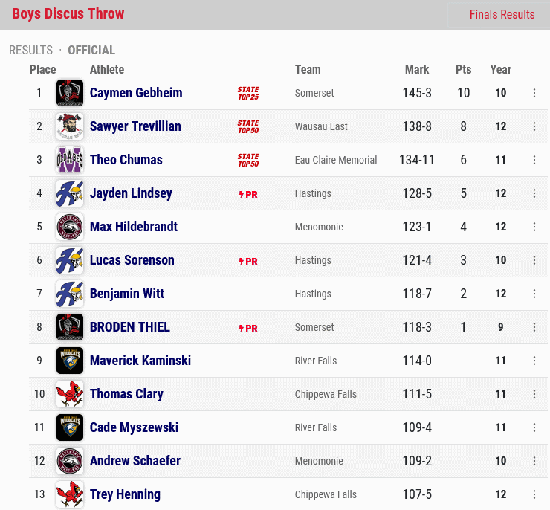550x510 pixels.
Task: Click Hastings logo beside Jayden Lindsey
Action: coord(70,193)
